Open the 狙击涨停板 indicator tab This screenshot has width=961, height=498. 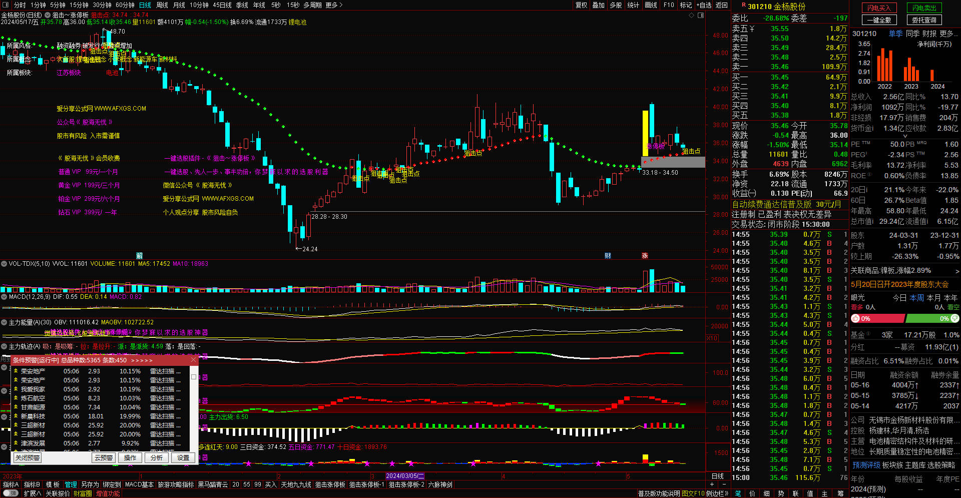[330, 484]
